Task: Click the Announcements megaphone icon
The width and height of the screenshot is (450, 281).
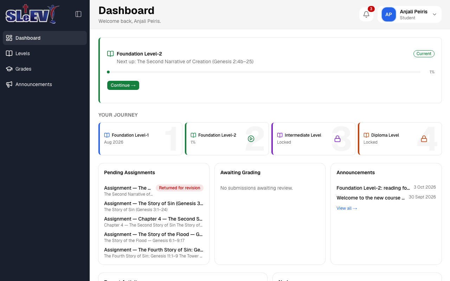Action: (9, 84)
